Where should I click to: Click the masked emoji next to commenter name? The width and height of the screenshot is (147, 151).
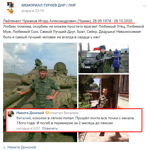[47, 112]
